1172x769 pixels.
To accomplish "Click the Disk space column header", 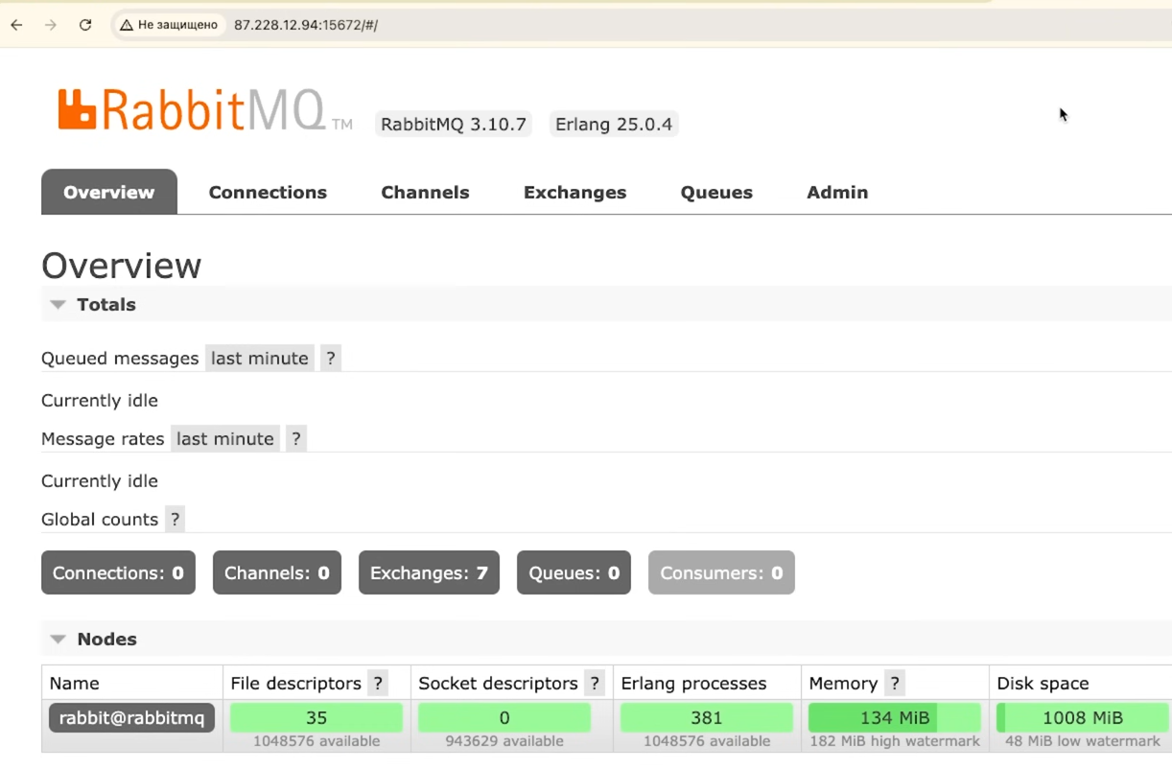I will click(1043, 683).
